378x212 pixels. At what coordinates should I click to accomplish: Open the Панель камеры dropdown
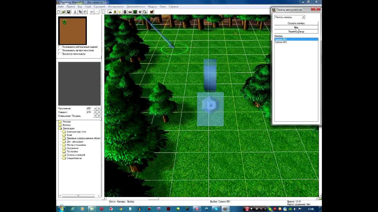point(289,17)
